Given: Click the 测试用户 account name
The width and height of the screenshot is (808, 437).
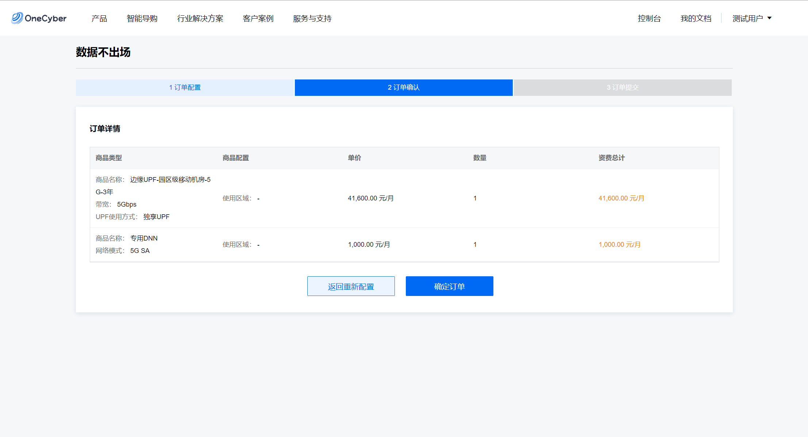Looking at the screenshot, I should pos(747,18).
